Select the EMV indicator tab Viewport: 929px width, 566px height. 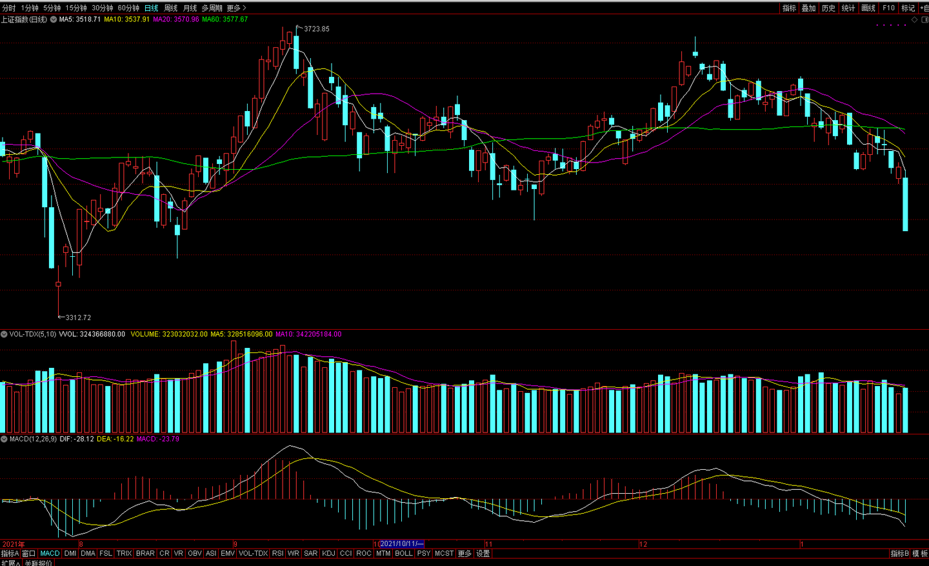click(x=228, y=554)
